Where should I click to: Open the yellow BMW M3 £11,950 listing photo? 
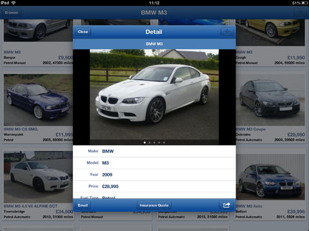(x=270, y=33)
